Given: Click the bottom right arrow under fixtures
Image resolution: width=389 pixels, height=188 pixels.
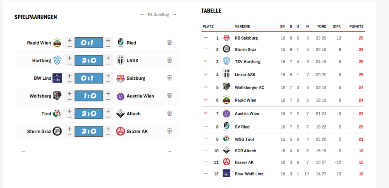Looking at the screenshot, I should click(169, 151).
